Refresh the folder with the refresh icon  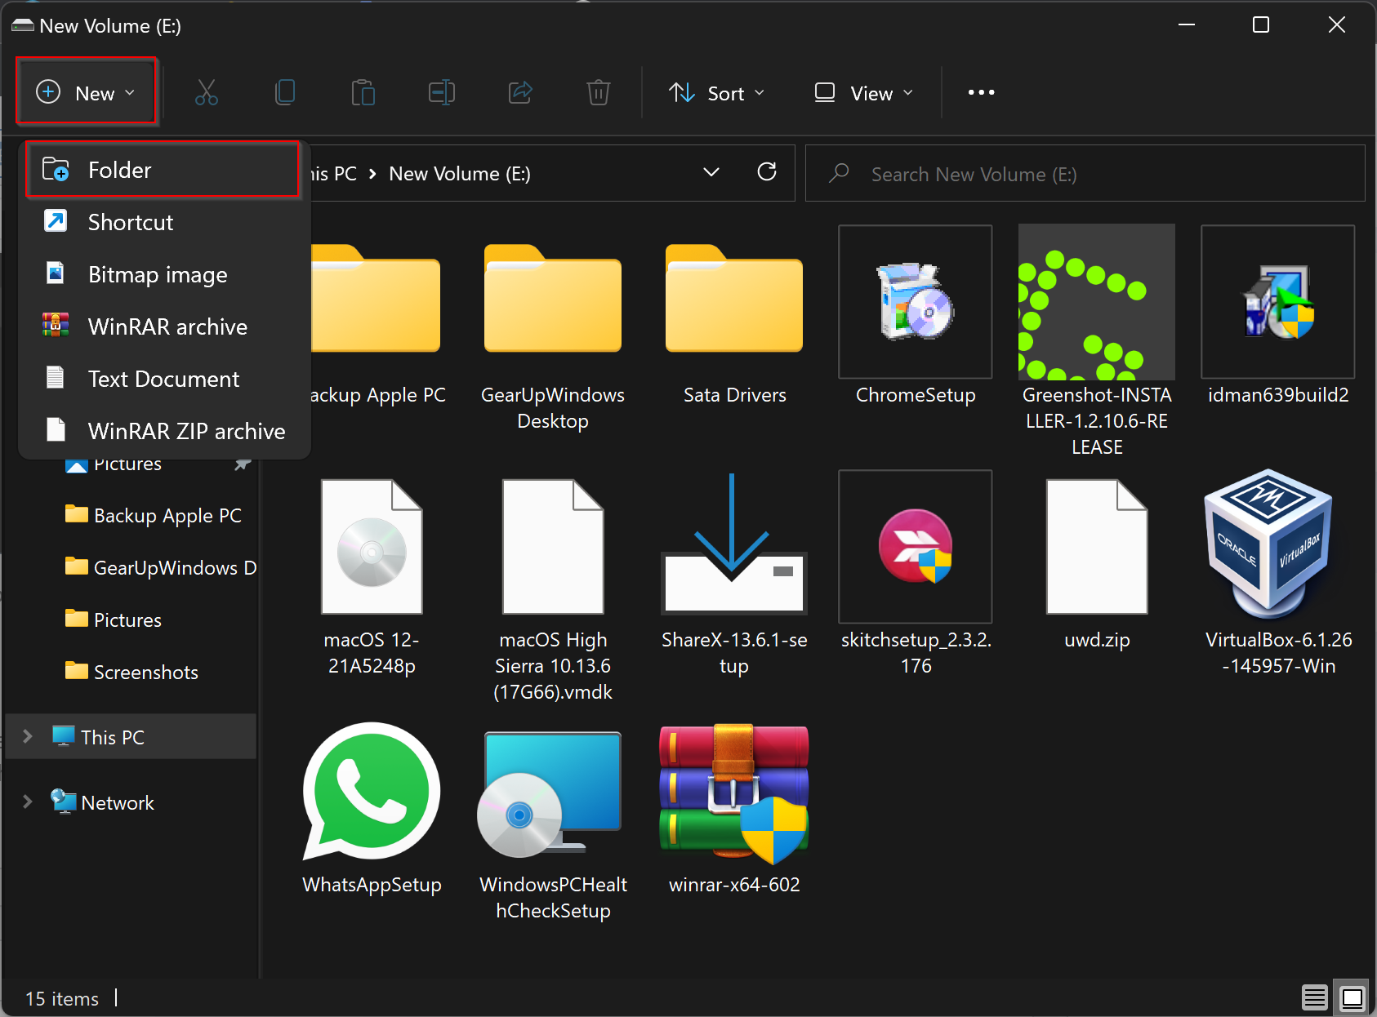tap(767, 172)
